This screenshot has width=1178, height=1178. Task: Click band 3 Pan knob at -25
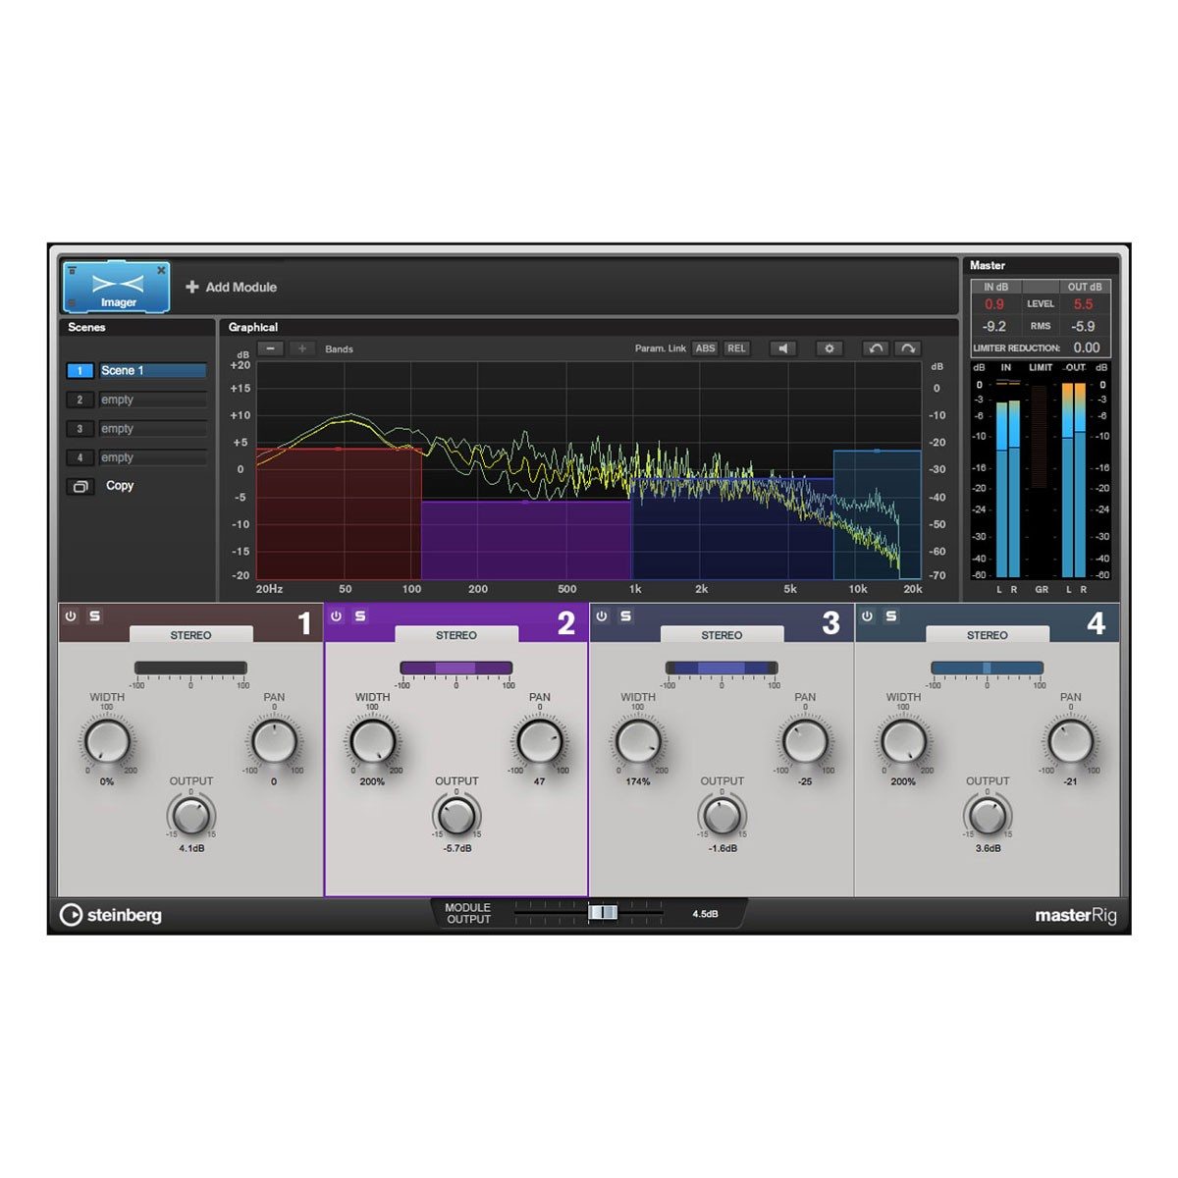805,741
